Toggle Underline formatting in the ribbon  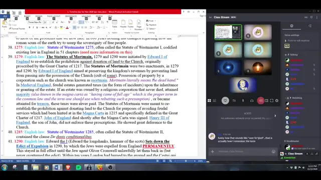37,27
